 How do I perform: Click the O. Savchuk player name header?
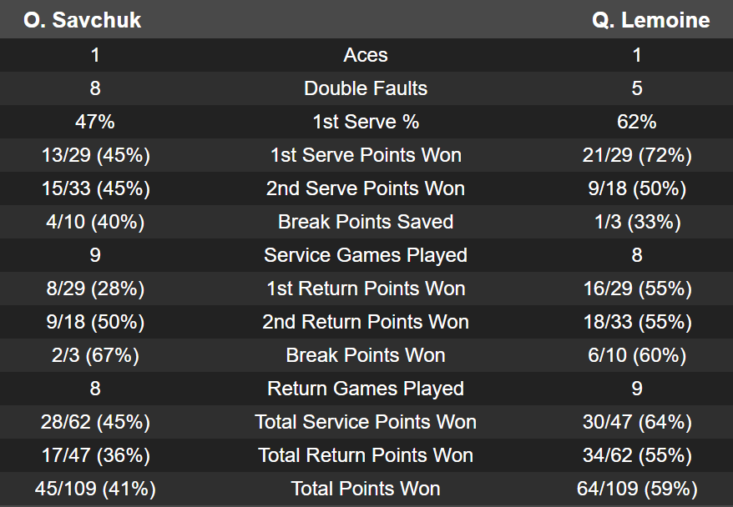pos(83,21)
